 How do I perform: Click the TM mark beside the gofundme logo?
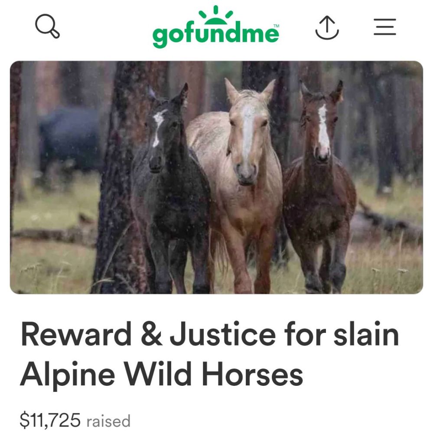click(277, 26)
